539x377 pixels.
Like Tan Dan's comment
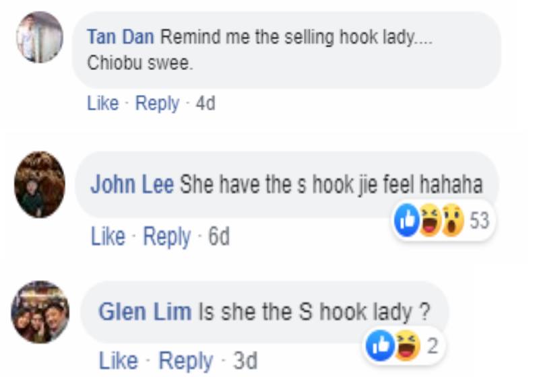(x=103, y=103)
